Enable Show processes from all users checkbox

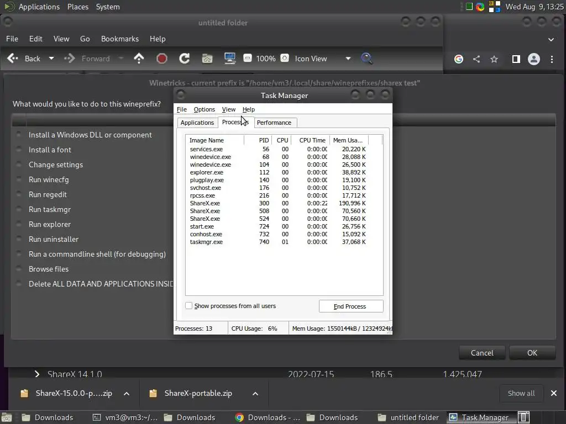pyautogui.click(x=189, y=306)
